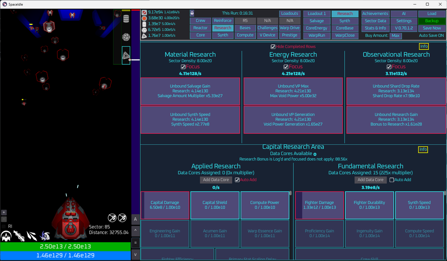Click the cracked sphere resource icon
447x261 pixels.
[144, 30]
